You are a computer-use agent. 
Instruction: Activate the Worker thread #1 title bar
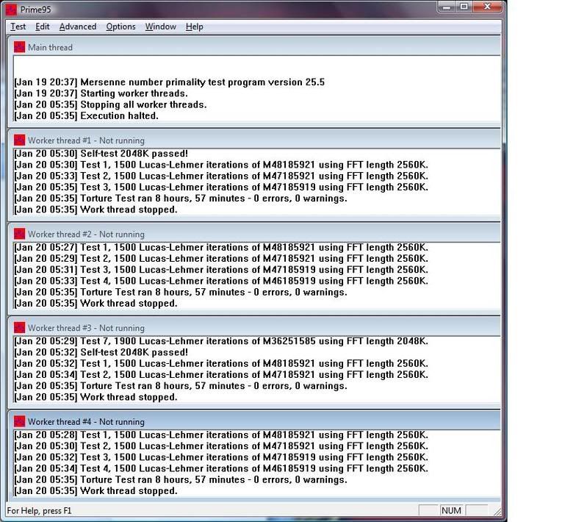pyautogui.click(x=255, y=140)
